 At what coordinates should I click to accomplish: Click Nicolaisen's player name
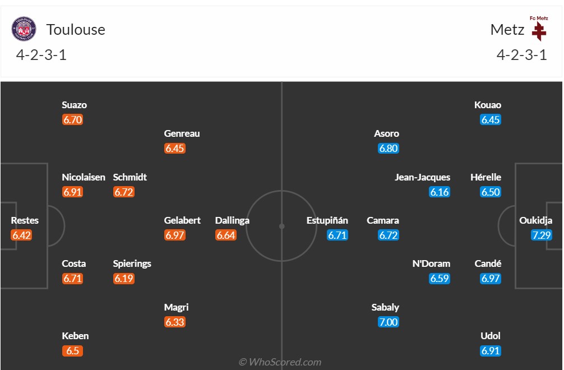tap(84, 177)
